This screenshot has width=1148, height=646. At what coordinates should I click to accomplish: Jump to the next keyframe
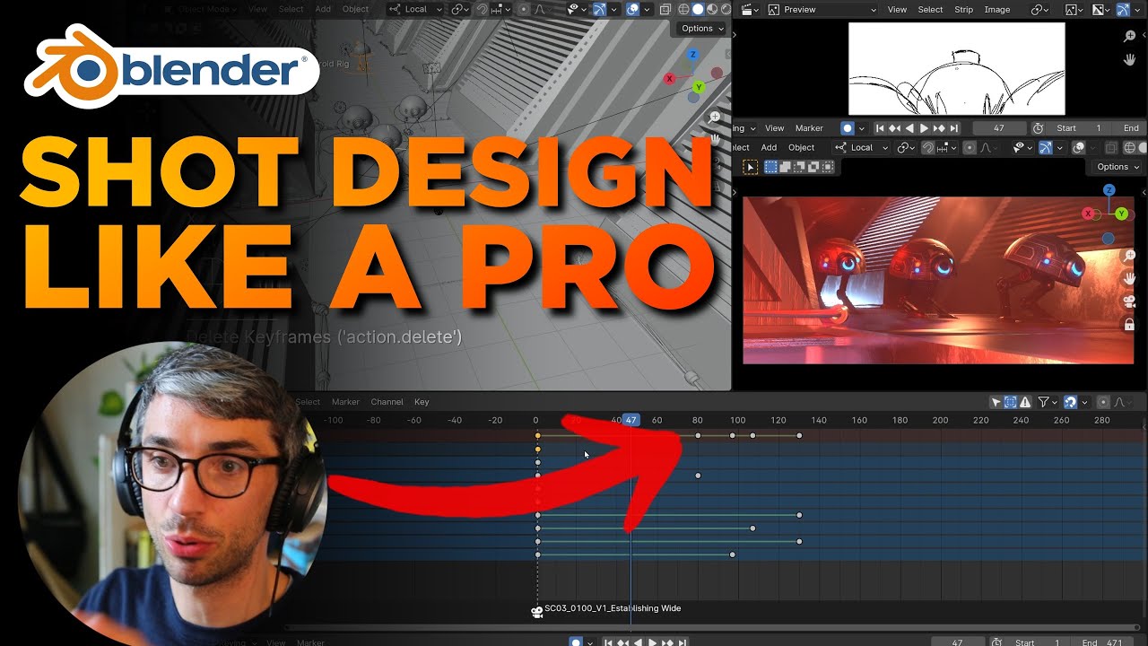939,128
